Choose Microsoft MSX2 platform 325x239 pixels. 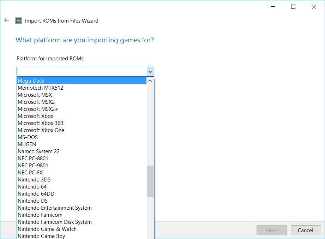coord(82,102)
